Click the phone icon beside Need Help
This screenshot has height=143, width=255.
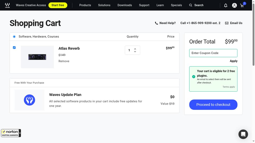(x=156, y=23)
